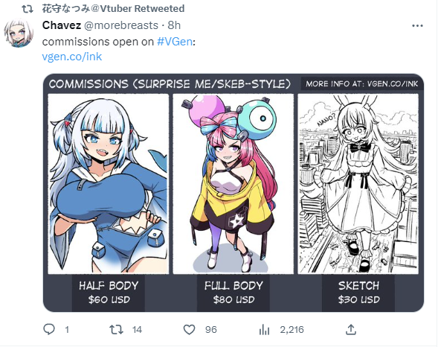Click the like count 96
The width and height of the screenshot is (438, 347).
(x=211, y=330)
